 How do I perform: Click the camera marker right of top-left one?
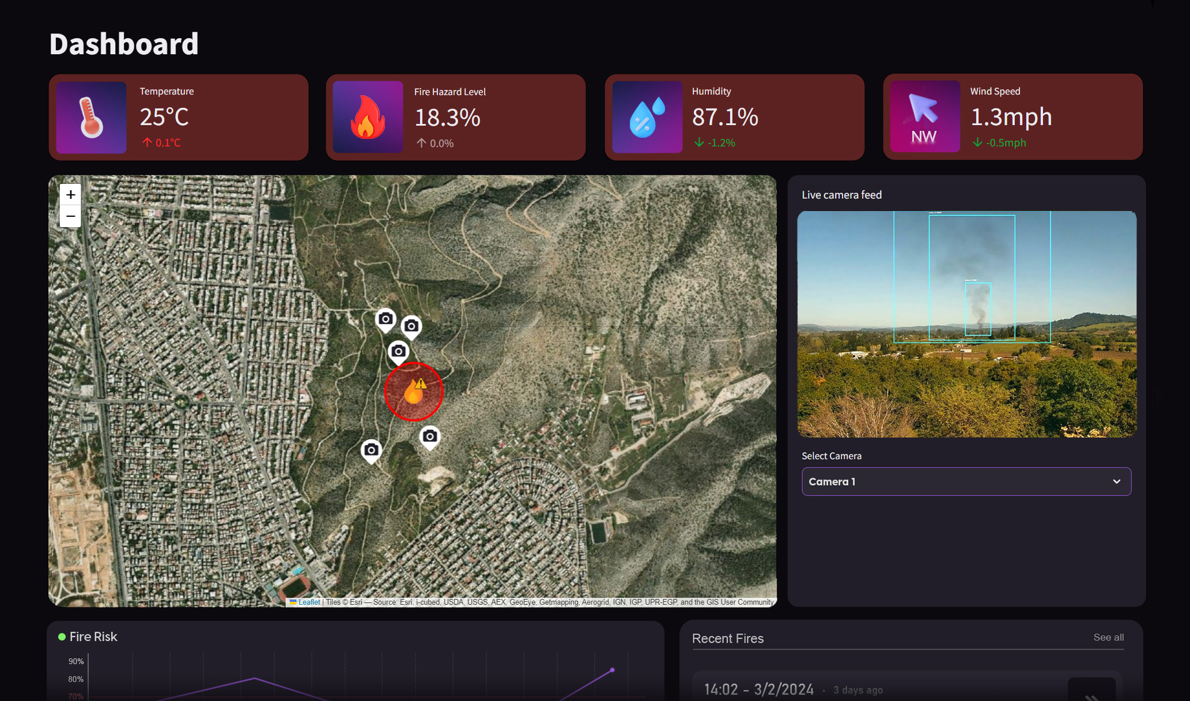[x=411, y=327]
